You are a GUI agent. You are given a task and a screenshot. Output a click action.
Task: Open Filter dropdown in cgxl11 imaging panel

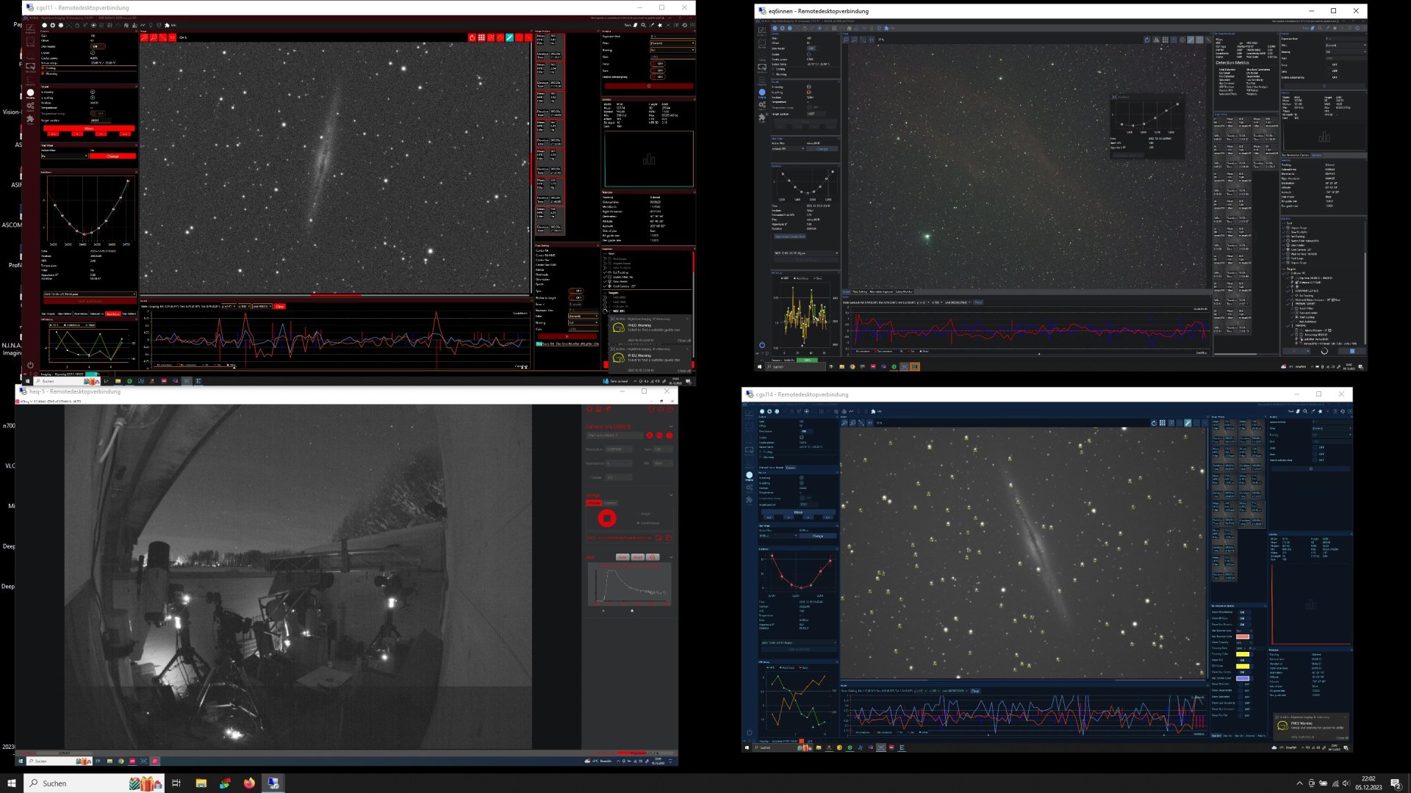coord(672,43)
